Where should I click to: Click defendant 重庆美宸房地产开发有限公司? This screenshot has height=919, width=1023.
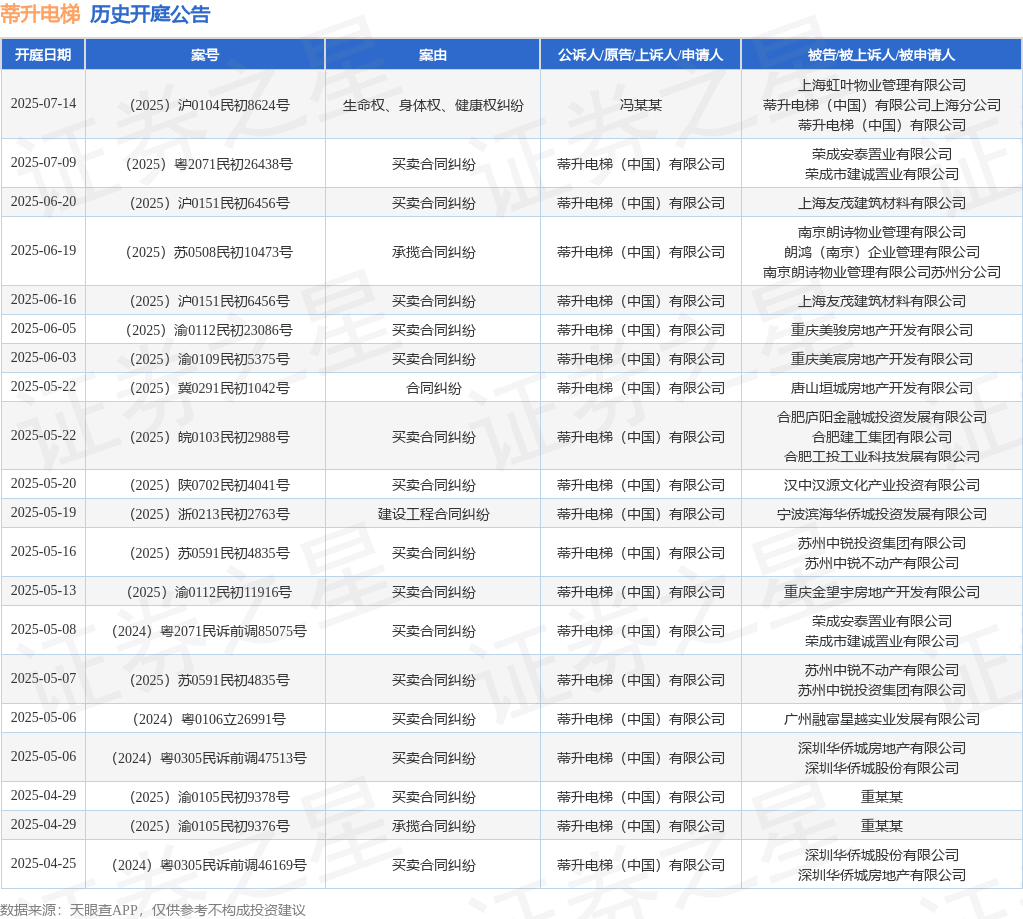(x=882, y=359)
